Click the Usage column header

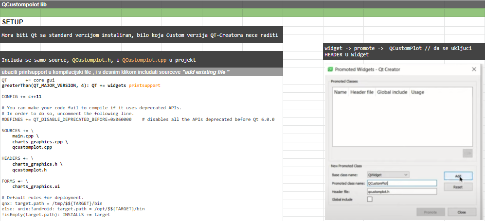tap(417, 92)
